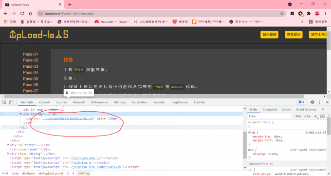Reload the current page
The width and height of the screenshot is (331, 176).
[x=22, y=14]
